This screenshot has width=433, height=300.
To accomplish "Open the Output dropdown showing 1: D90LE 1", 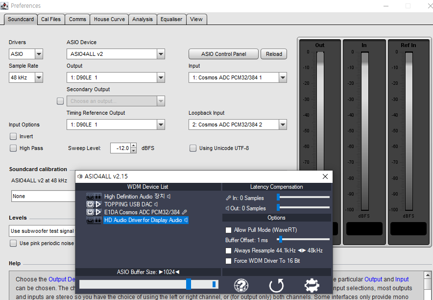I will 161,77.
